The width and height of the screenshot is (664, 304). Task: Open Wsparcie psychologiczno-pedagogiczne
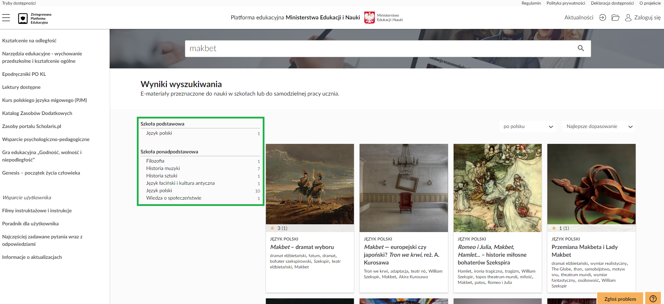(46, 139)
